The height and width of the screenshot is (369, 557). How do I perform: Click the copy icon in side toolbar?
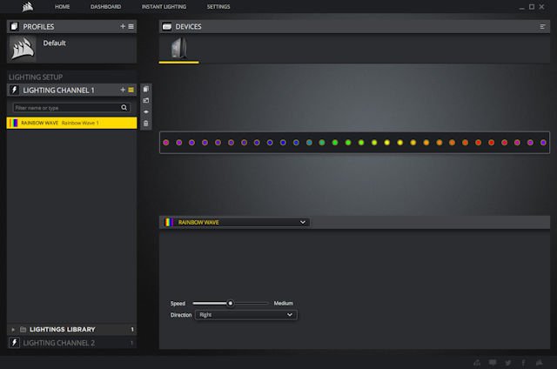pyautogui.click(x=146, y=89)
